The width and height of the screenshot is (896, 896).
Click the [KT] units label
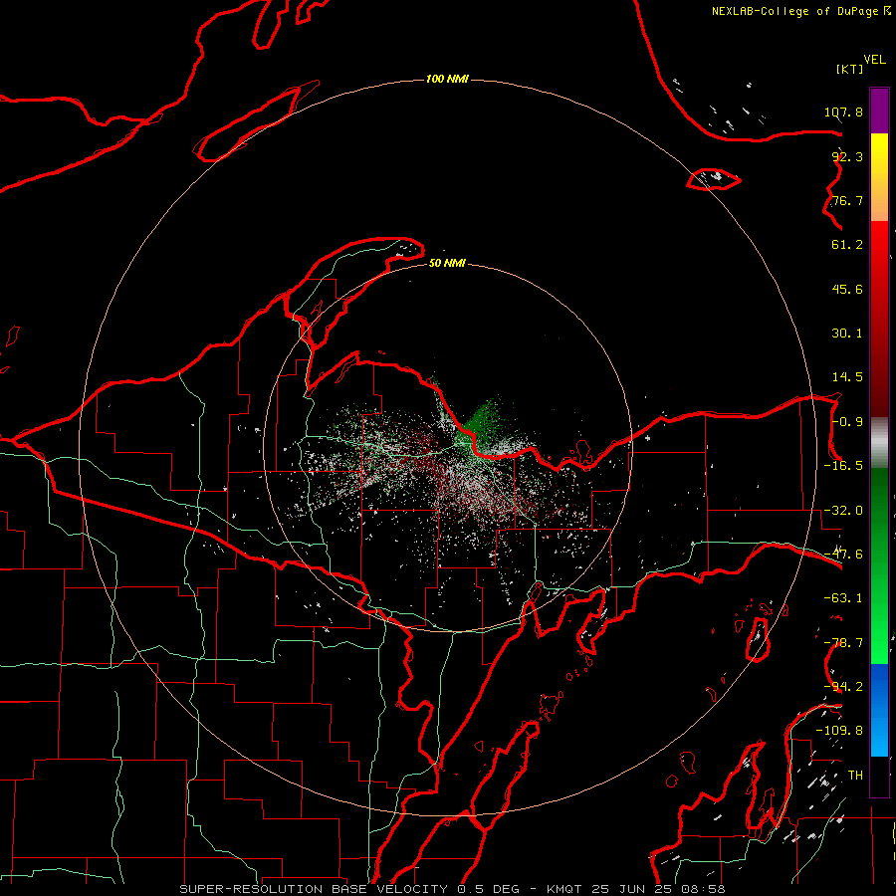pos(850,69)
